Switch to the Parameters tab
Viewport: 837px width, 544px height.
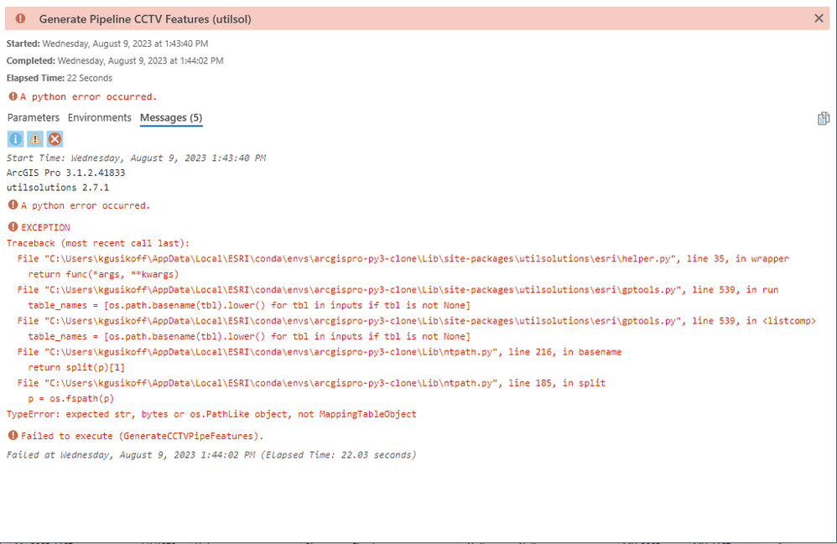click(x=34, y=118)
